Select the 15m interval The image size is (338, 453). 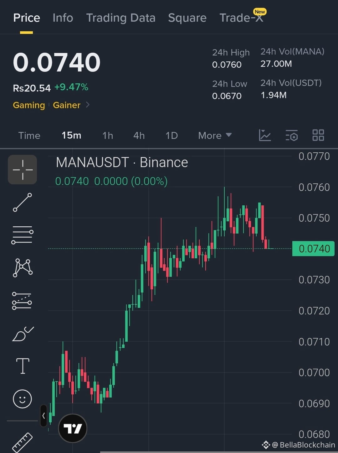pyautogui.click(x=71, y=135)
